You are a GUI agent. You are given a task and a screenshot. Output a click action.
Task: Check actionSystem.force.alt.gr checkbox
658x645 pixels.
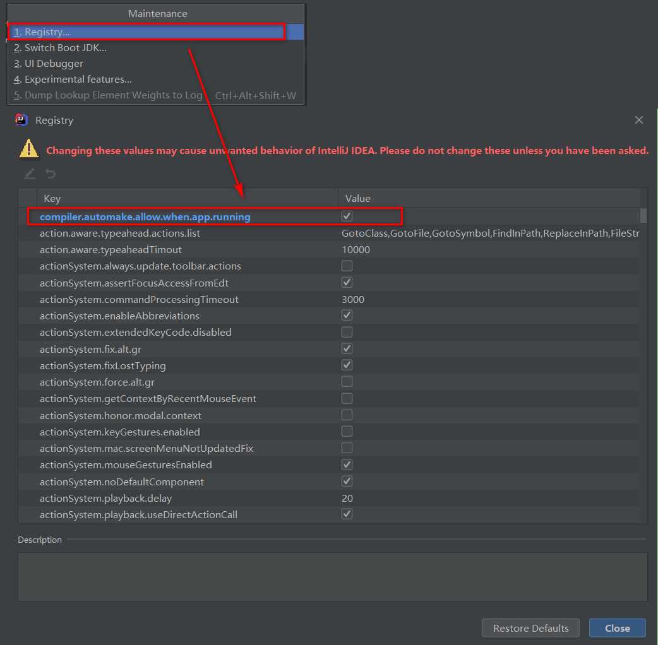[x=347, y=382]
